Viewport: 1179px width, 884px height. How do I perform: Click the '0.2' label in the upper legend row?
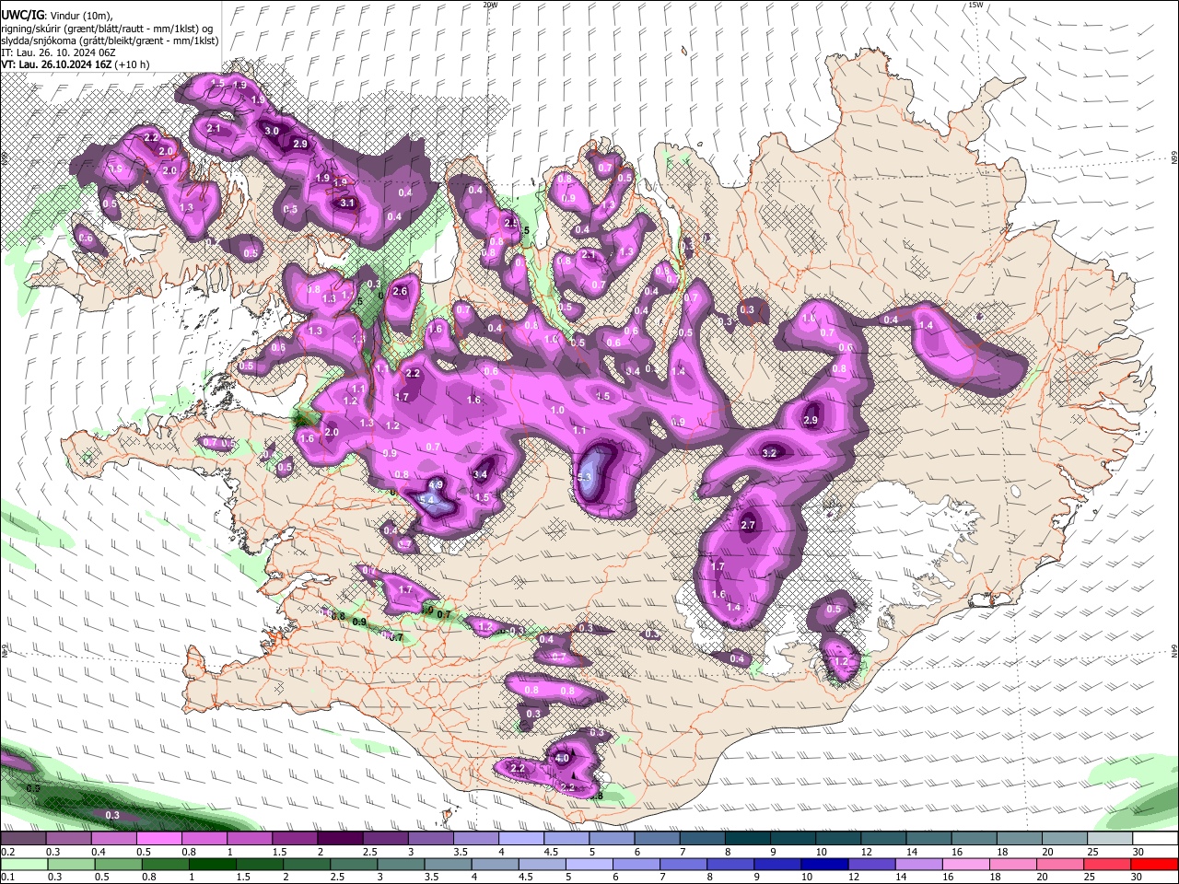[7, 853]
